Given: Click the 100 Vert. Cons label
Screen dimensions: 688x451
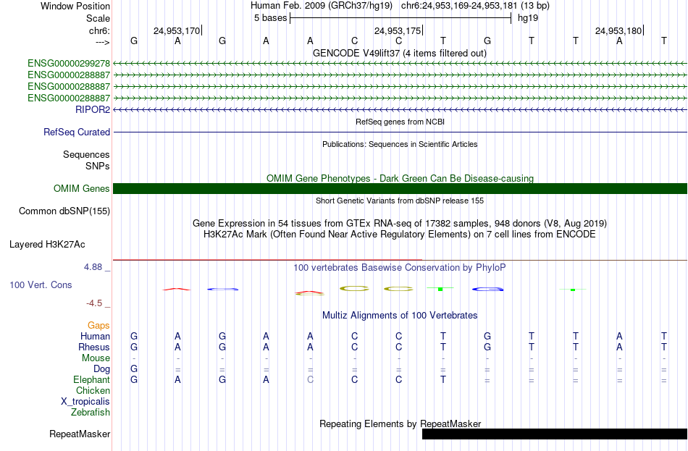Looking at the screenshot, I should 41,285.
